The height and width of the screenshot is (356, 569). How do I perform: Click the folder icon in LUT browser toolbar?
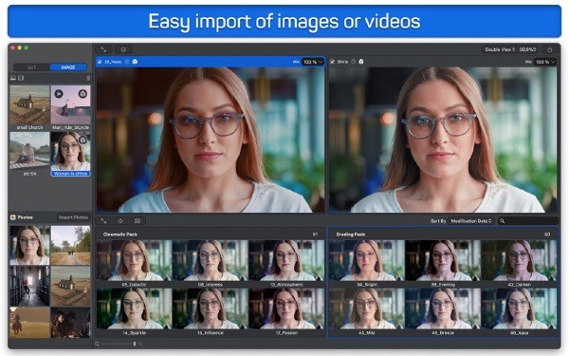tap(138, 221)
